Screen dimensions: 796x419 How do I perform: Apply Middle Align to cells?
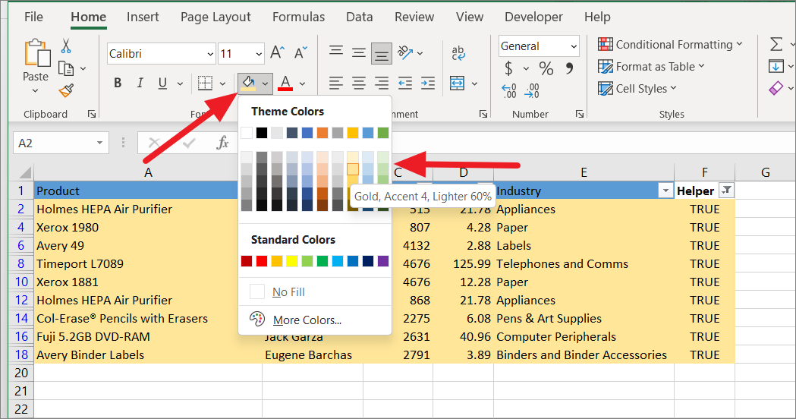point(358,52)
